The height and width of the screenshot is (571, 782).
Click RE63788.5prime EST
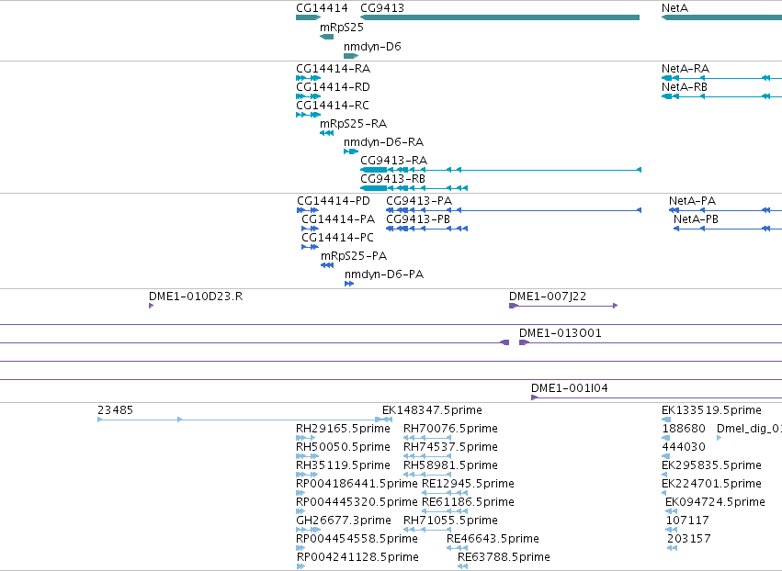tap(504, 557)
